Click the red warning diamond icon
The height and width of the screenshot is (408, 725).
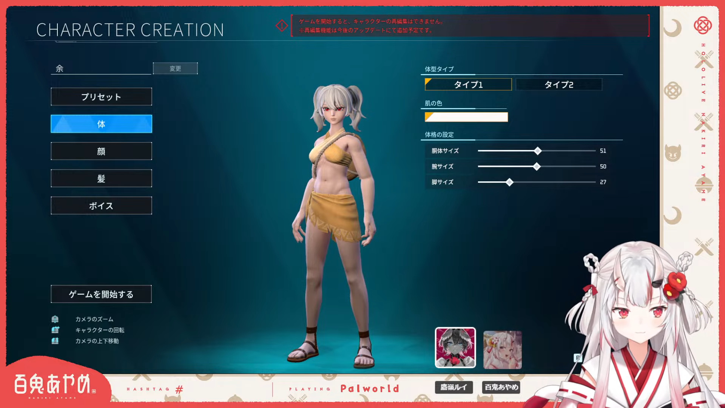(282, 26)
